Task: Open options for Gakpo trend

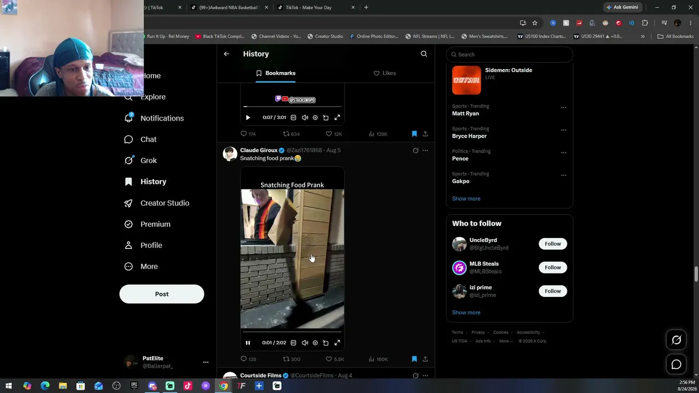Action: pos(564,175)
